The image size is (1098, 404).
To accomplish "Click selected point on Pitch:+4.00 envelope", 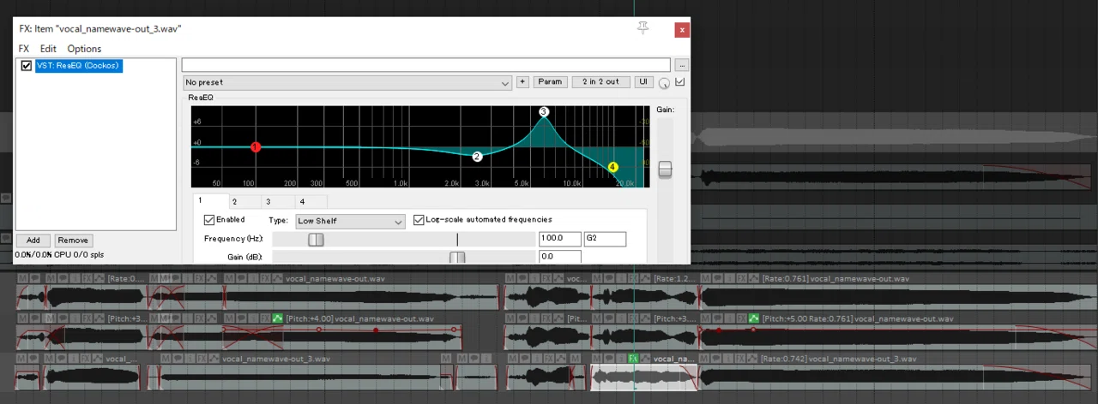I will coord(376,330).
